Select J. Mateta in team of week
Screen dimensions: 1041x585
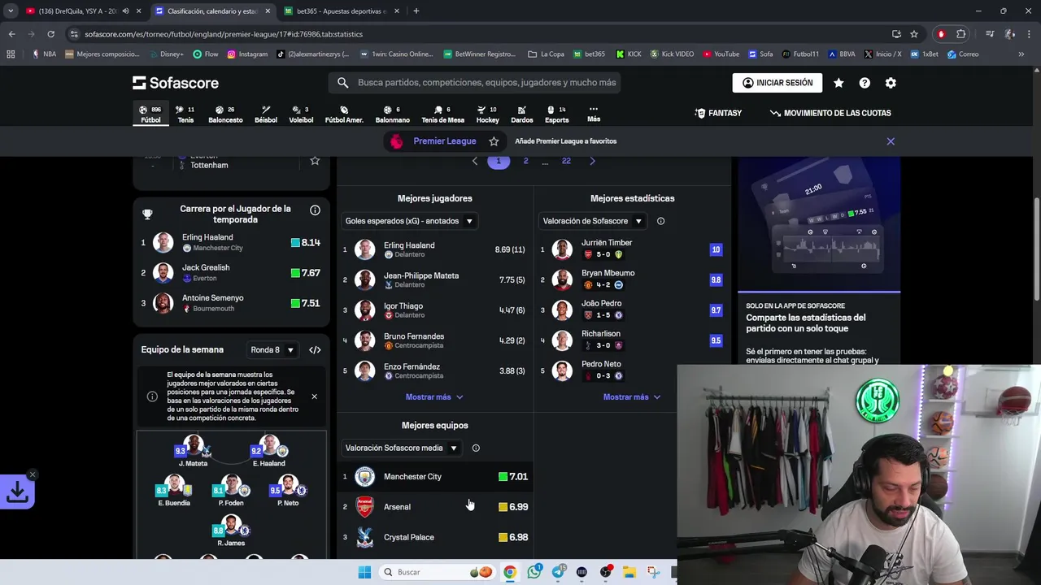(193, 451)
